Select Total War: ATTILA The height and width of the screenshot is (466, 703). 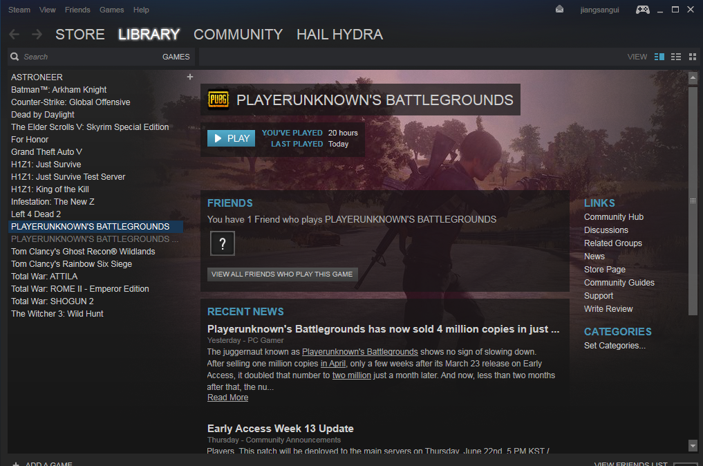coord(44,277)
